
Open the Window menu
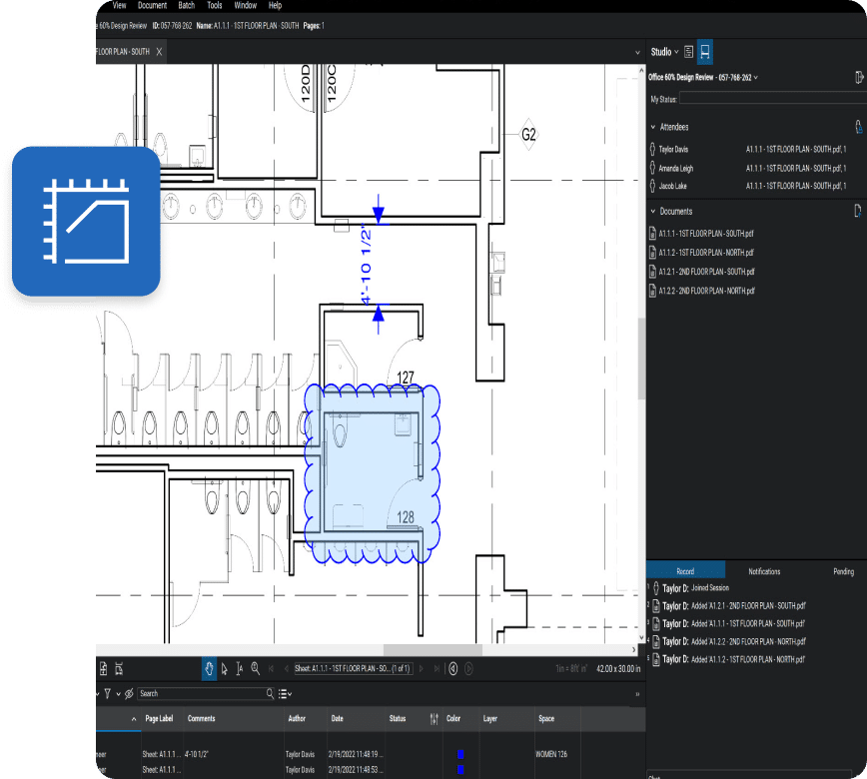point(246,6)
